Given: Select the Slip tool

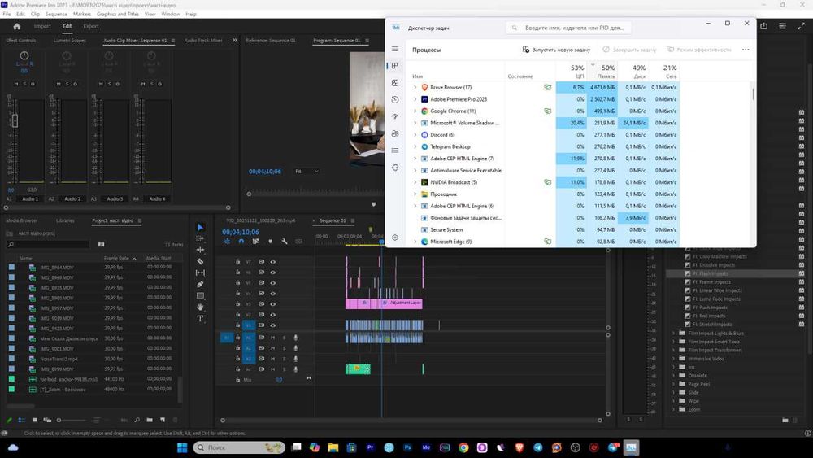Looking at the screenshot, I should (200, 273).
